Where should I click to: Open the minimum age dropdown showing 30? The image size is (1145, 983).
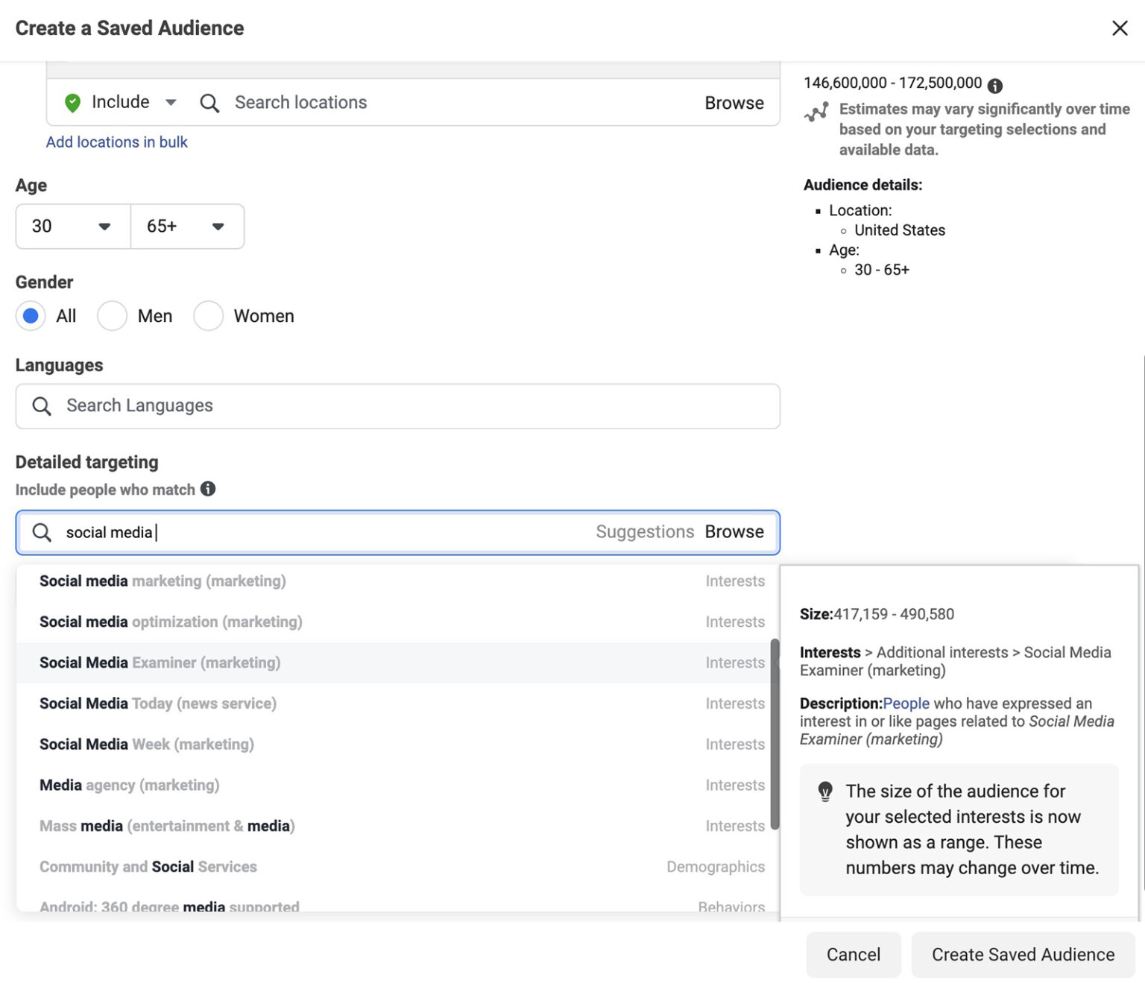(x=72, y=227)
